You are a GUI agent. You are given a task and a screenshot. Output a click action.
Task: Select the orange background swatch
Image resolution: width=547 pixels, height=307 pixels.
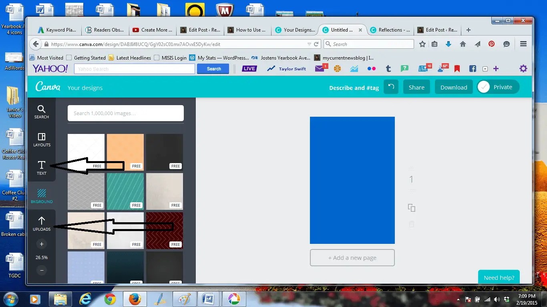[125, 152]
